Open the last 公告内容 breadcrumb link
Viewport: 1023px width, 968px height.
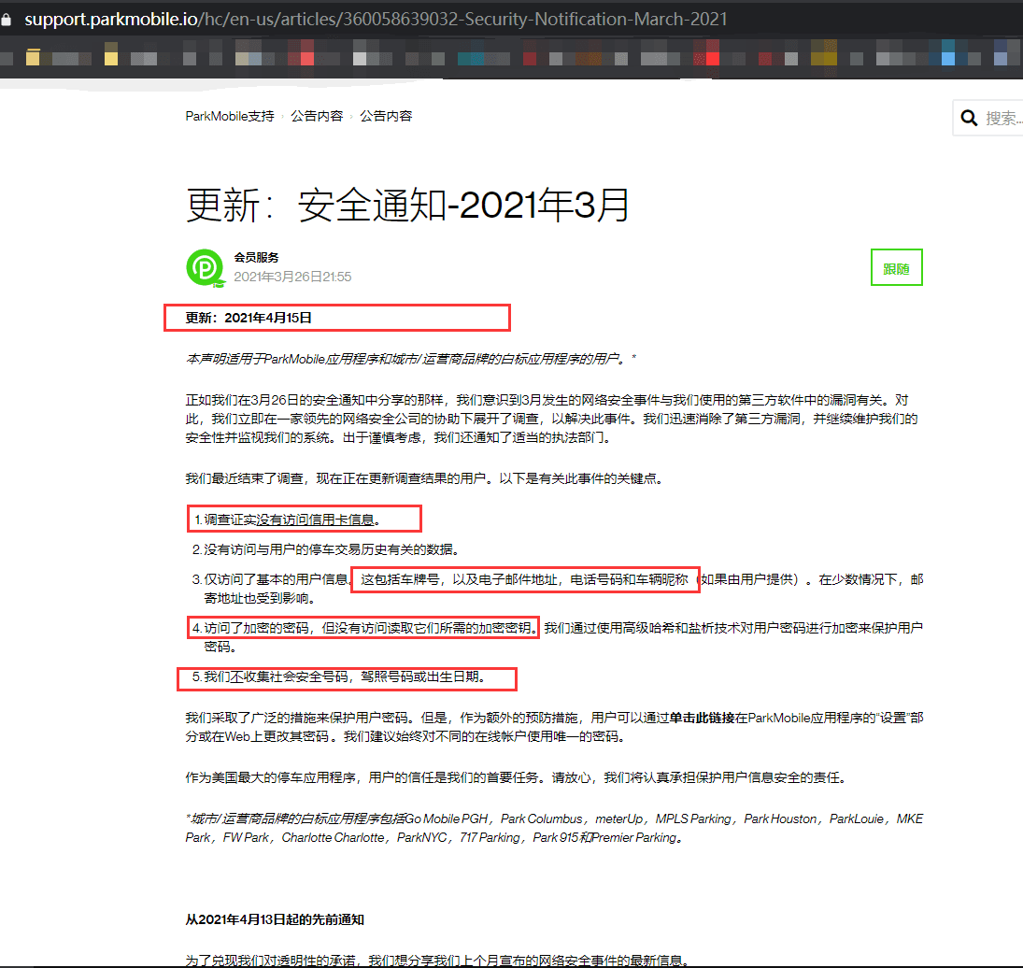coord(386,116)
